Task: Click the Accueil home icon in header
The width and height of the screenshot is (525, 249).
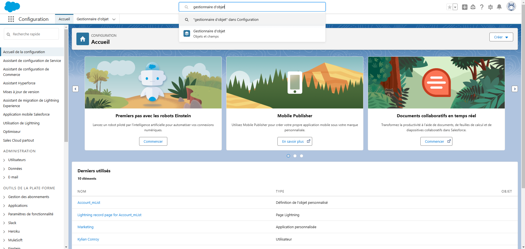Action: coord(83,39)
